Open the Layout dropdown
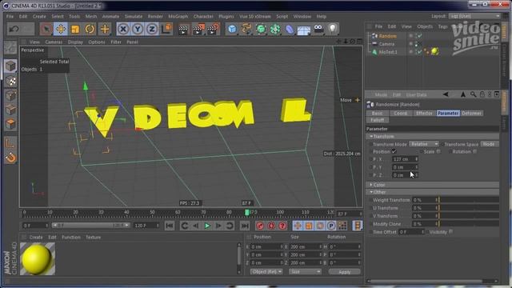Screen dimensions: 512x288 tap(474, 16)
